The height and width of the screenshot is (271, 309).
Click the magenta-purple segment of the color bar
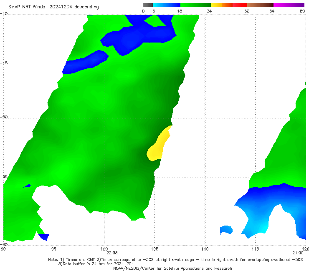[x=289, y=5]
